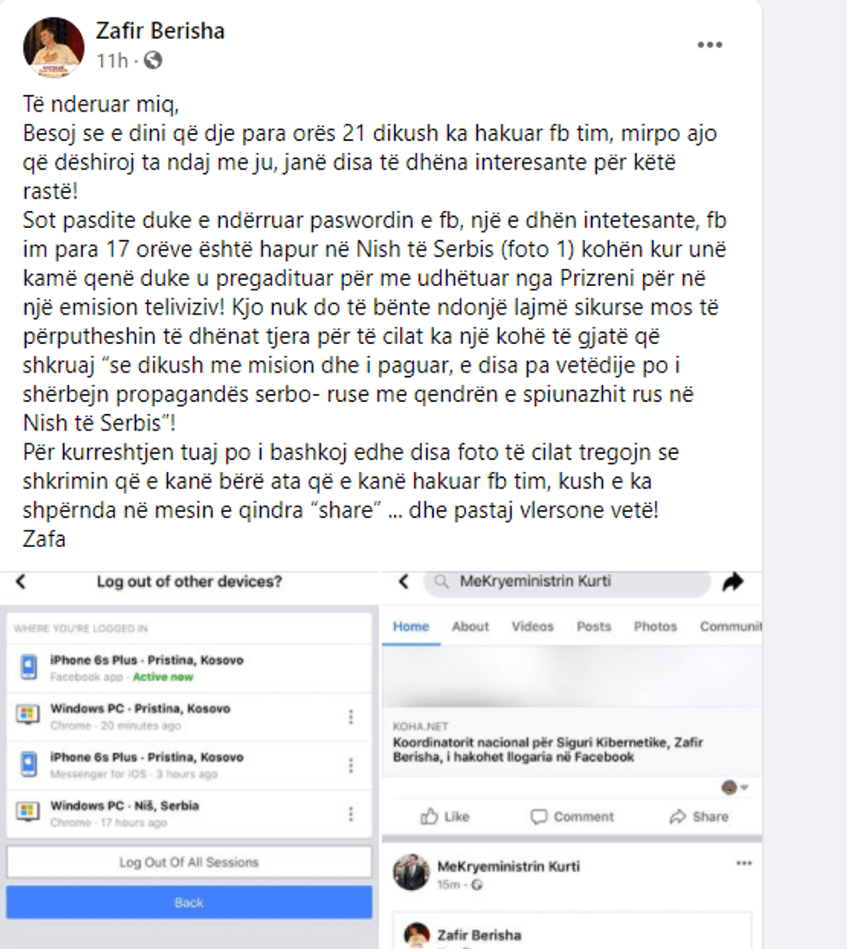The image size is (847, 949).
Task: Open options for Windows PC Niš, Serbia session
Action: (x=351, y=814)
